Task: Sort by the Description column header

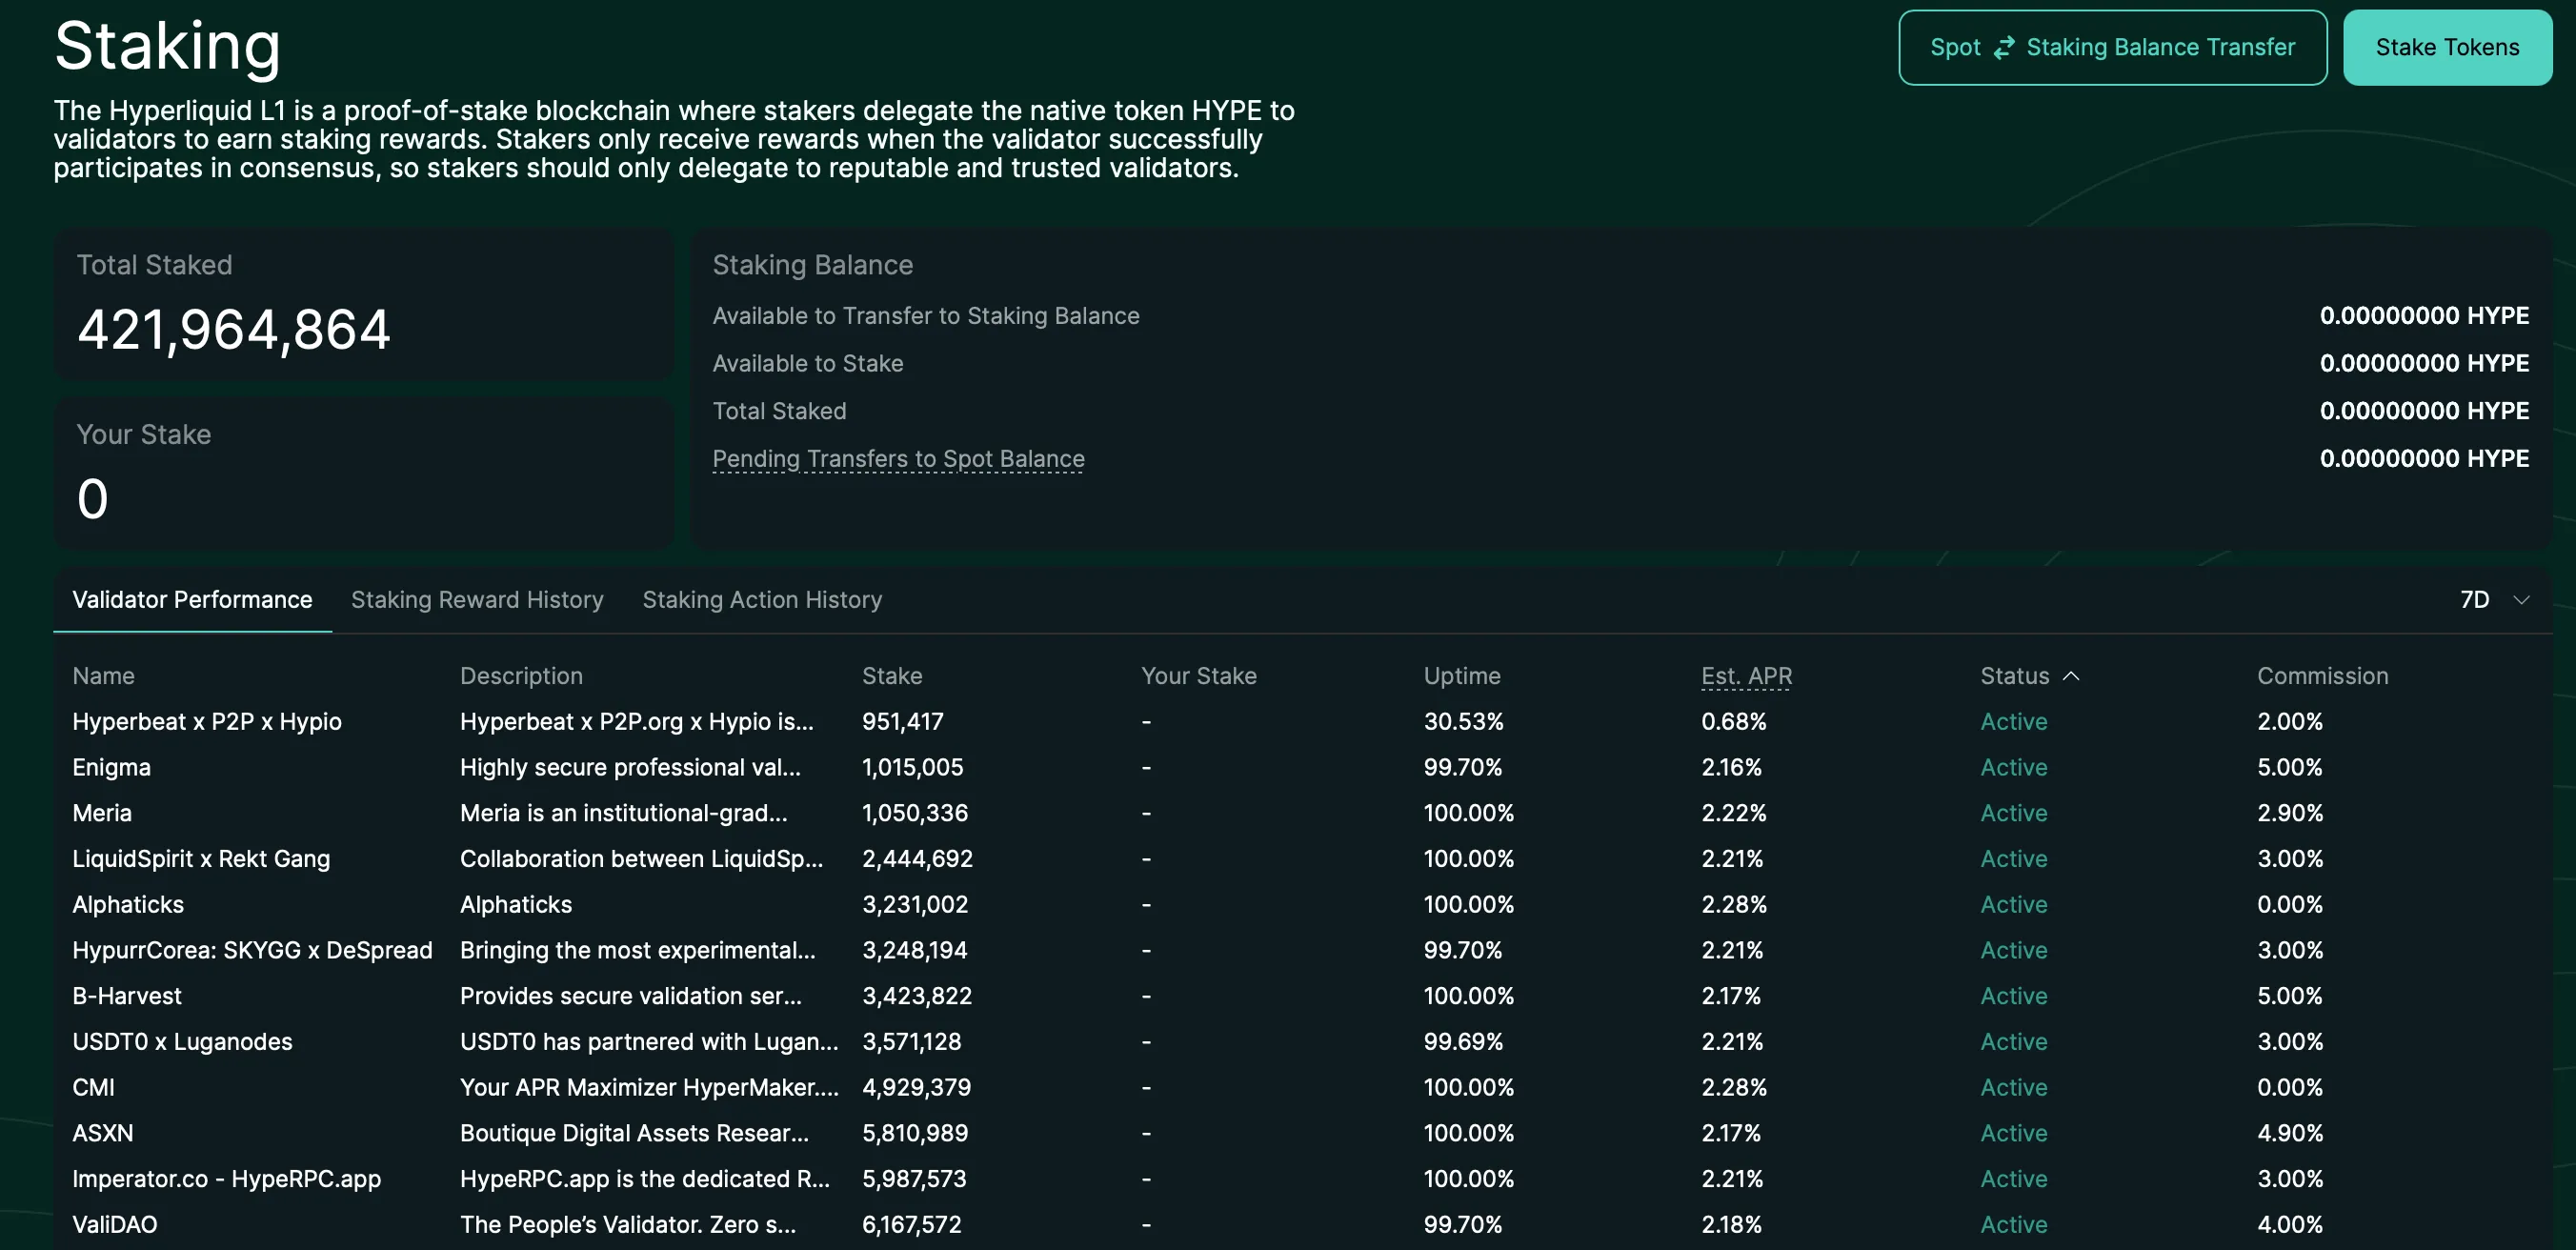Action: coord(521,676)
